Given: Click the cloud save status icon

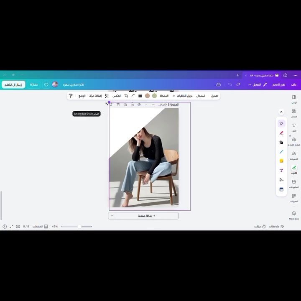Looking at the screenshot, I should 219,84.
